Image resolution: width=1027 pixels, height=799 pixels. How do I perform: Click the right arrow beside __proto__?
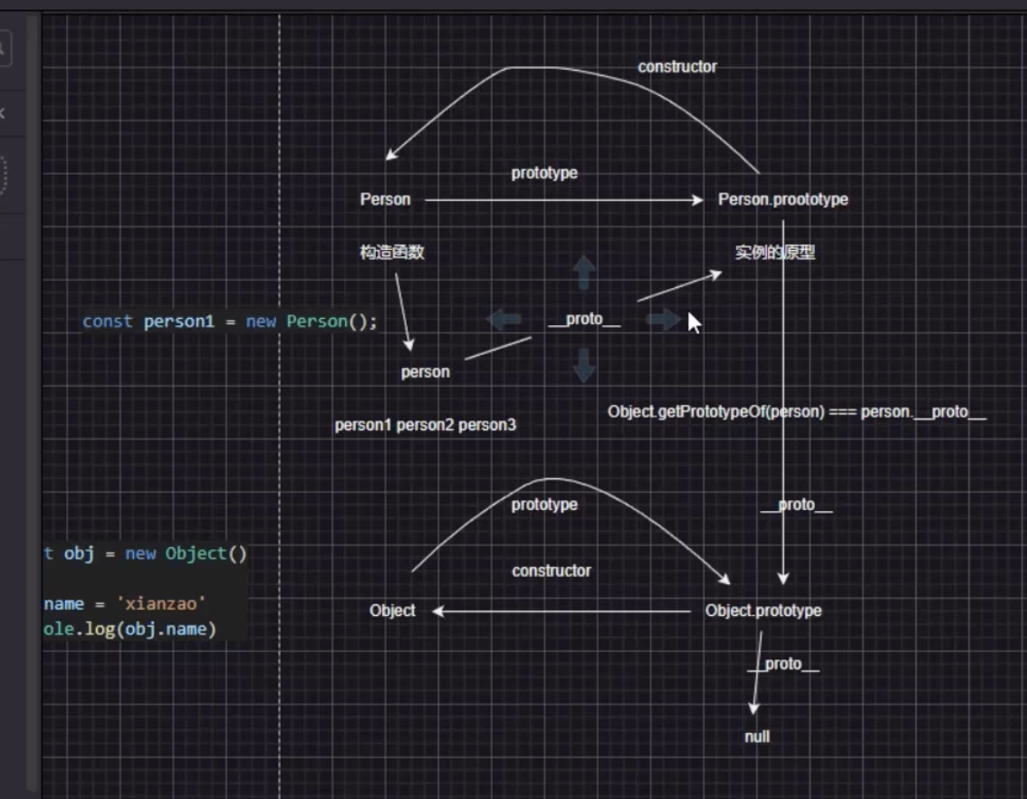pos(663,319)
